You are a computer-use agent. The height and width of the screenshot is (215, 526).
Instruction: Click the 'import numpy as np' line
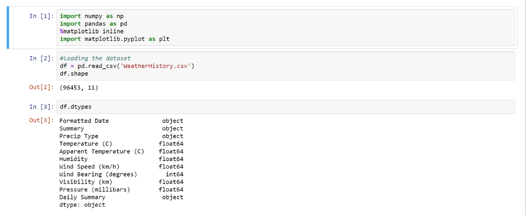pyautogui.click(x=92, y=16)
